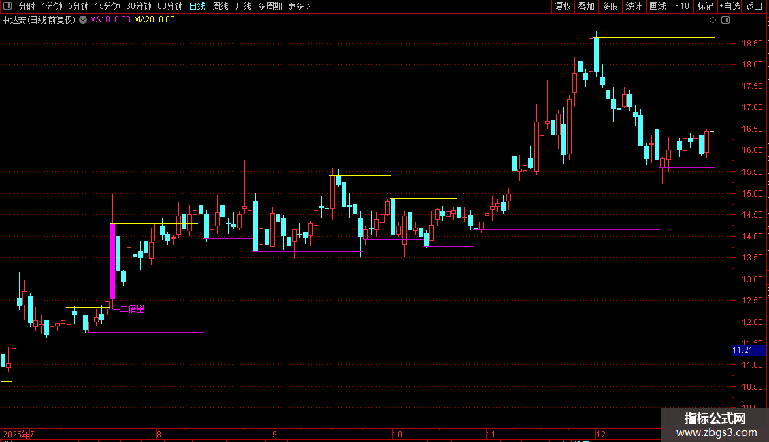
Task: Click the 中达安(日线.前复权) chart title
Action: tap(39, 20)
